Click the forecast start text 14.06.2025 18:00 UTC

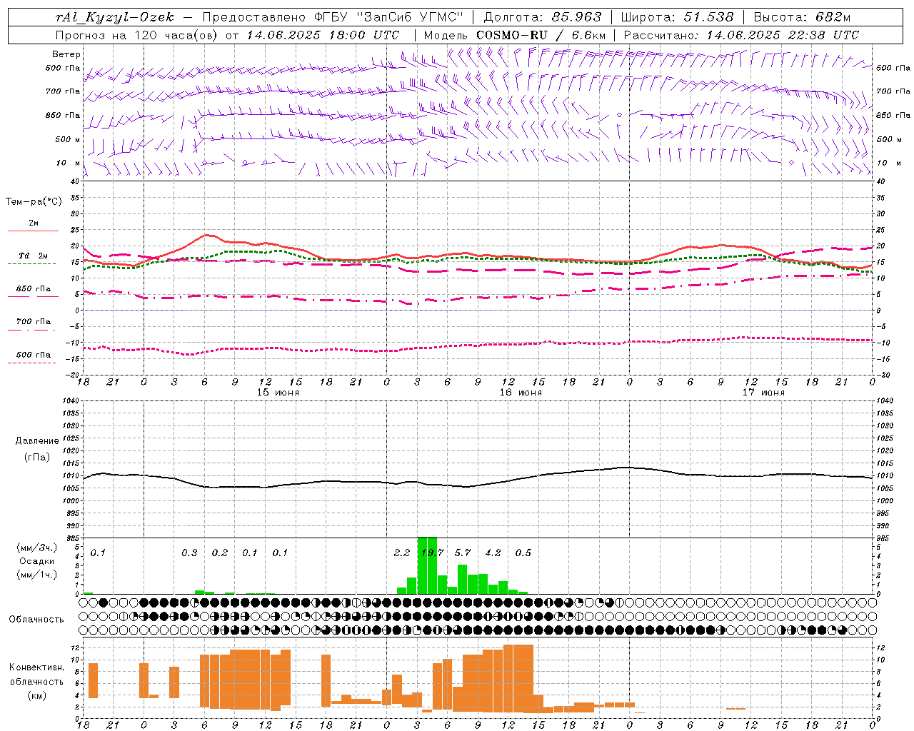point(323,35)
